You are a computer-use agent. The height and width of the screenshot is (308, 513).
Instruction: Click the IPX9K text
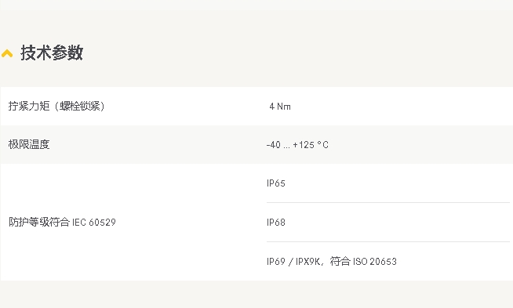[307, 262]
